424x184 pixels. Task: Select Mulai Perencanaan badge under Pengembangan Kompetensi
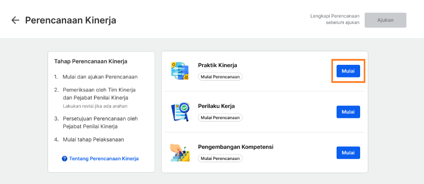(221, 158)
